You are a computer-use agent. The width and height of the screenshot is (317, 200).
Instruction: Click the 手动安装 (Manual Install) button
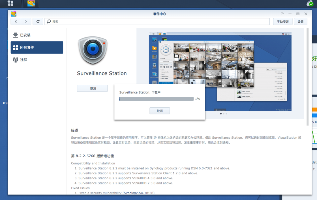tap(282, 21)
